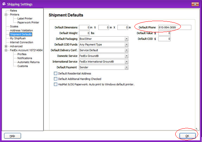Screen dimensions: 202x142
Task: Click the ShipRush title bar icon
Action: (4, 4)
